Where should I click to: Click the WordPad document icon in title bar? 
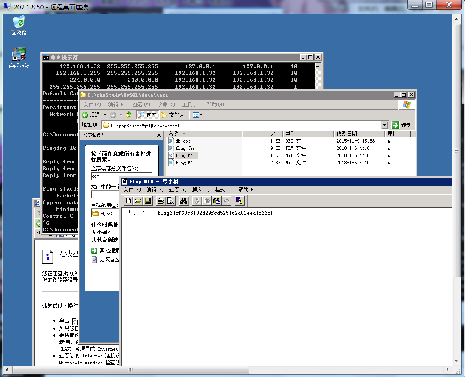pyautogui.click(x=124, y=182)
